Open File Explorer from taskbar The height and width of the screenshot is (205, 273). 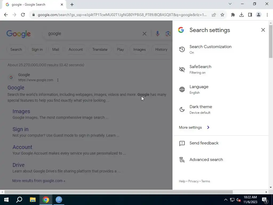tap(33, 200)
